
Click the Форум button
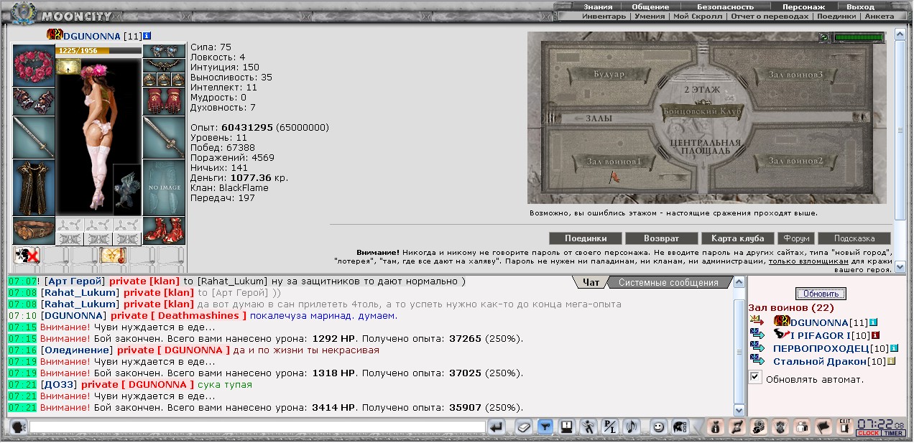[x=796, y=238]
